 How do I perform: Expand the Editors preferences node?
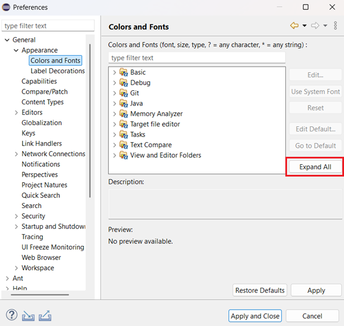pyautogui.click(x=16, y=113)
